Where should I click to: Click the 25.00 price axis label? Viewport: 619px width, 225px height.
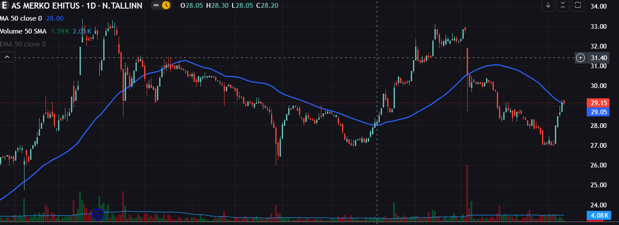point(599,185)
